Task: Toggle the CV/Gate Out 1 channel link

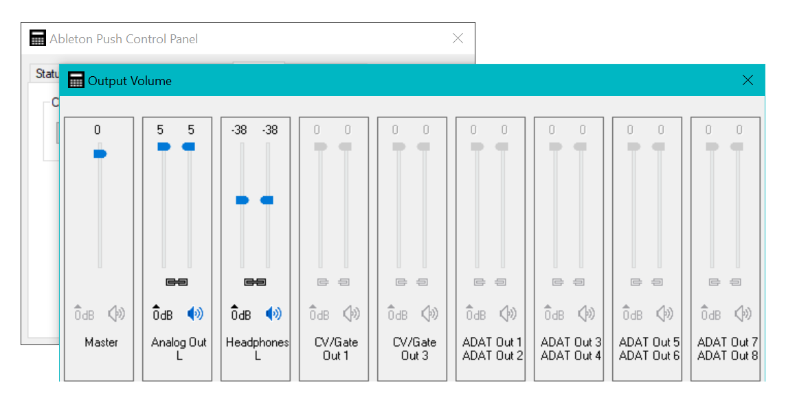Action: pos(333,282)
